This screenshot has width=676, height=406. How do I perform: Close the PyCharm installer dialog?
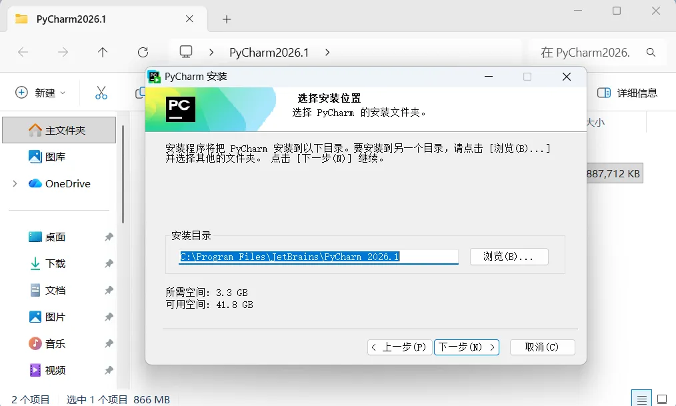[567, 77]
